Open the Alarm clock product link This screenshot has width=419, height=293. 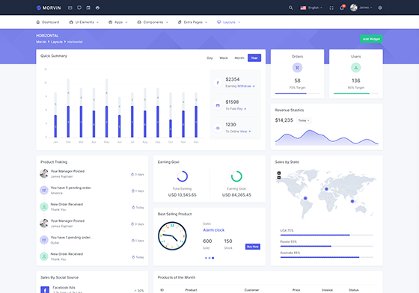click(213, 230)
